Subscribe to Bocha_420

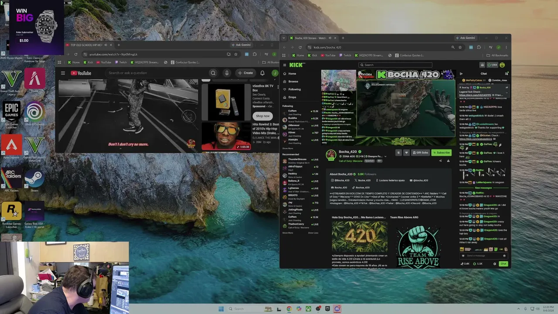click(x=441, y=153)
